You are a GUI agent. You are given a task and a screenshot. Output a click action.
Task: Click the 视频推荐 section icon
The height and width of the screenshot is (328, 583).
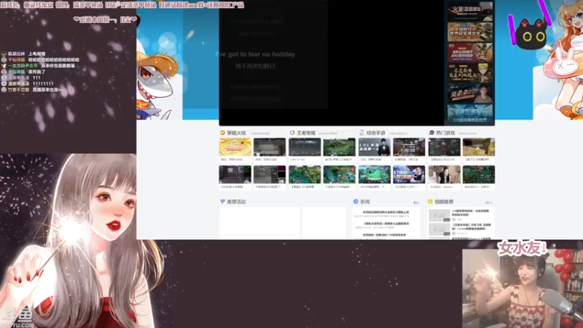pyautogui.click(x=430, y=202)
